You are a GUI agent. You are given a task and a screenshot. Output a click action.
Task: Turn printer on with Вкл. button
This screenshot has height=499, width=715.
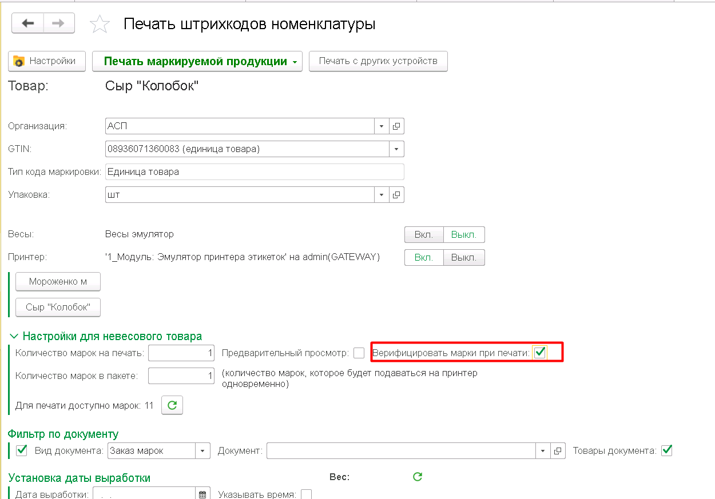click(x=424, y=257)
